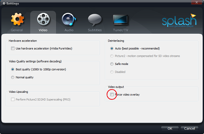This screenshot has width=204, height=134.
Task: Toggle Perform Picture2 SD2HD Superscaling checkbox
Action: (13, 99)
